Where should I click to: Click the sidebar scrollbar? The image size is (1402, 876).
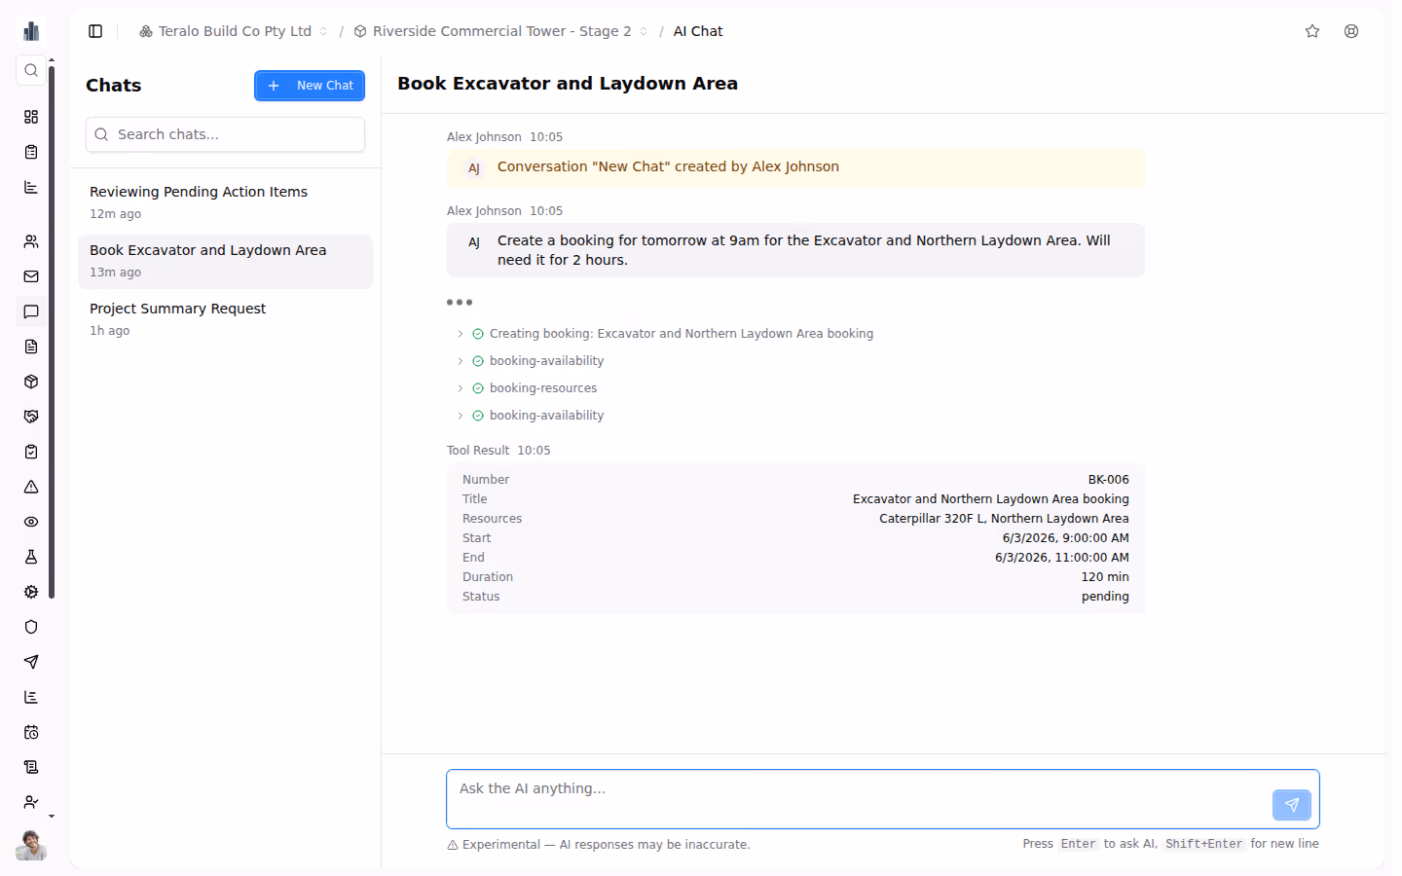(x=52, y=331)
